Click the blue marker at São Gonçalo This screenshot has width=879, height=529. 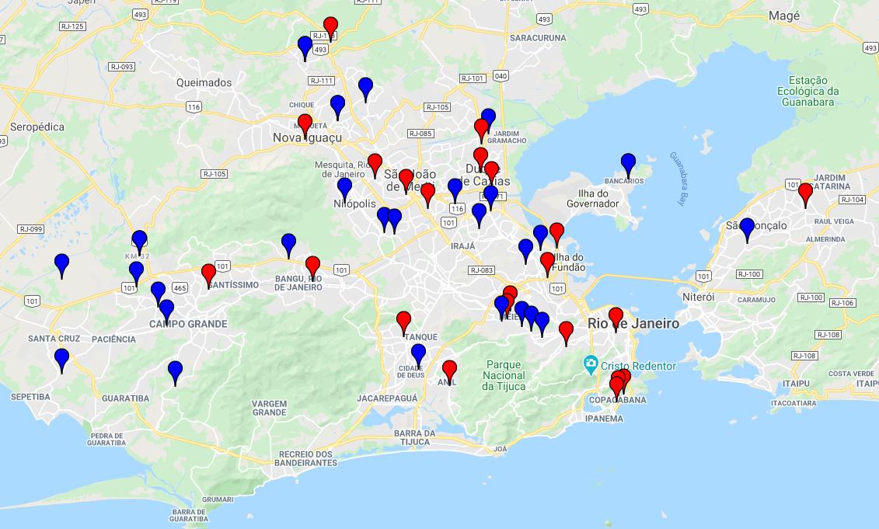coord(747,228)
